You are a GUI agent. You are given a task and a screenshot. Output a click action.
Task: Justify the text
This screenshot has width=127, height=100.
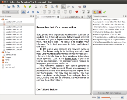tap(59, 12)
